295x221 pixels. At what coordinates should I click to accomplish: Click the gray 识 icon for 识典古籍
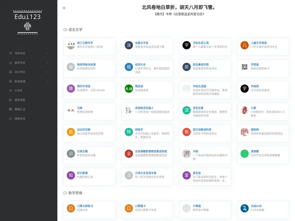click(x=71, y=153)
